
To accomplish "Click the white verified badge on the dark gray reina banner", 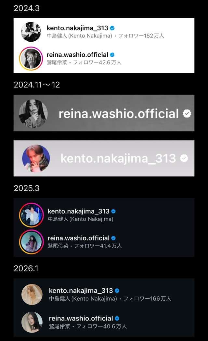I will [187, 114].
